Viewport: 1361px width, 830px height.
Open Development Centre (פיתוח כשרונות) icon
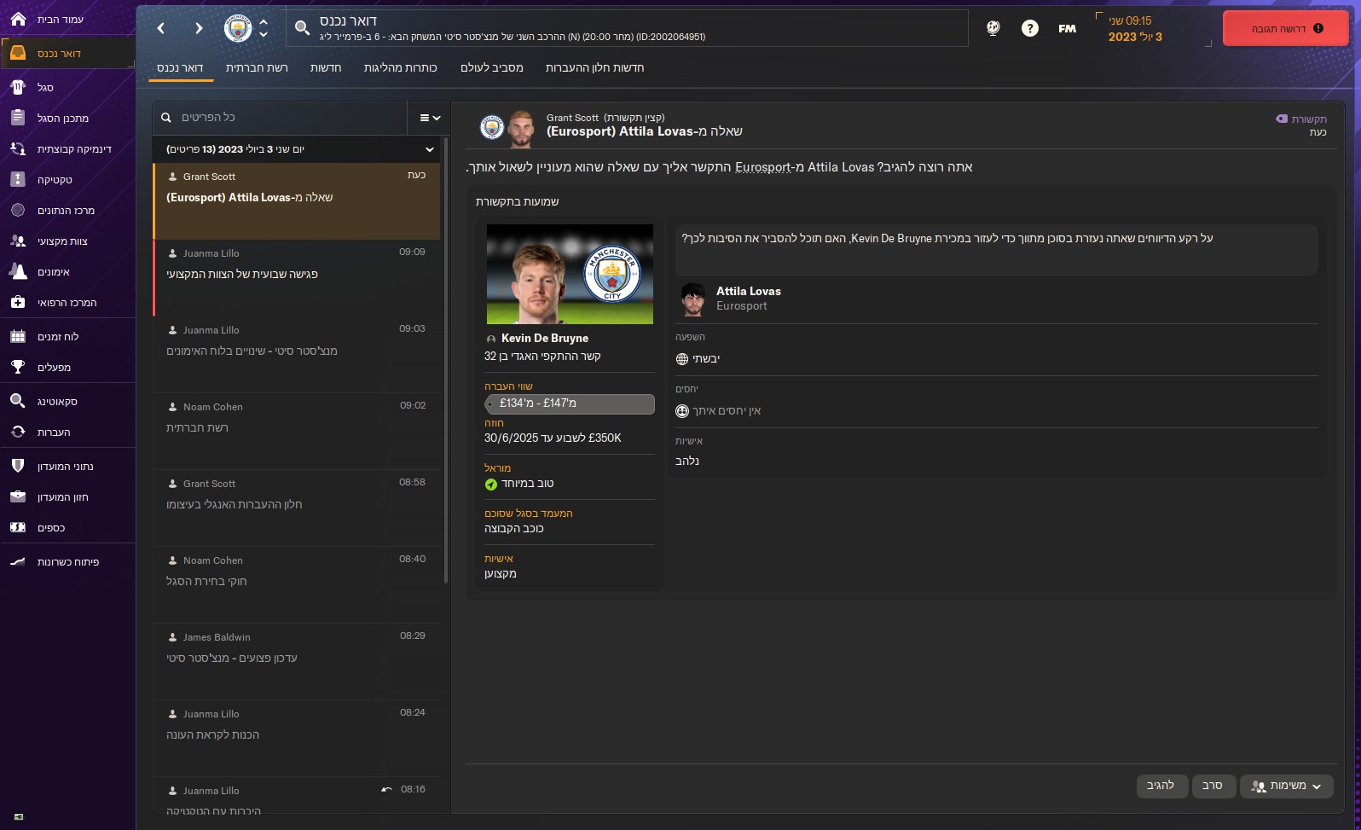click(18, 561)
